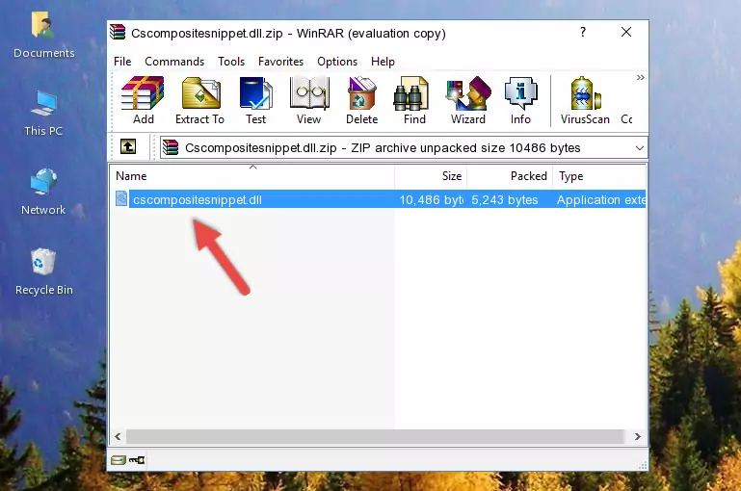Run the VirusScan tool

pyautogui.click(x=585, y=100)
